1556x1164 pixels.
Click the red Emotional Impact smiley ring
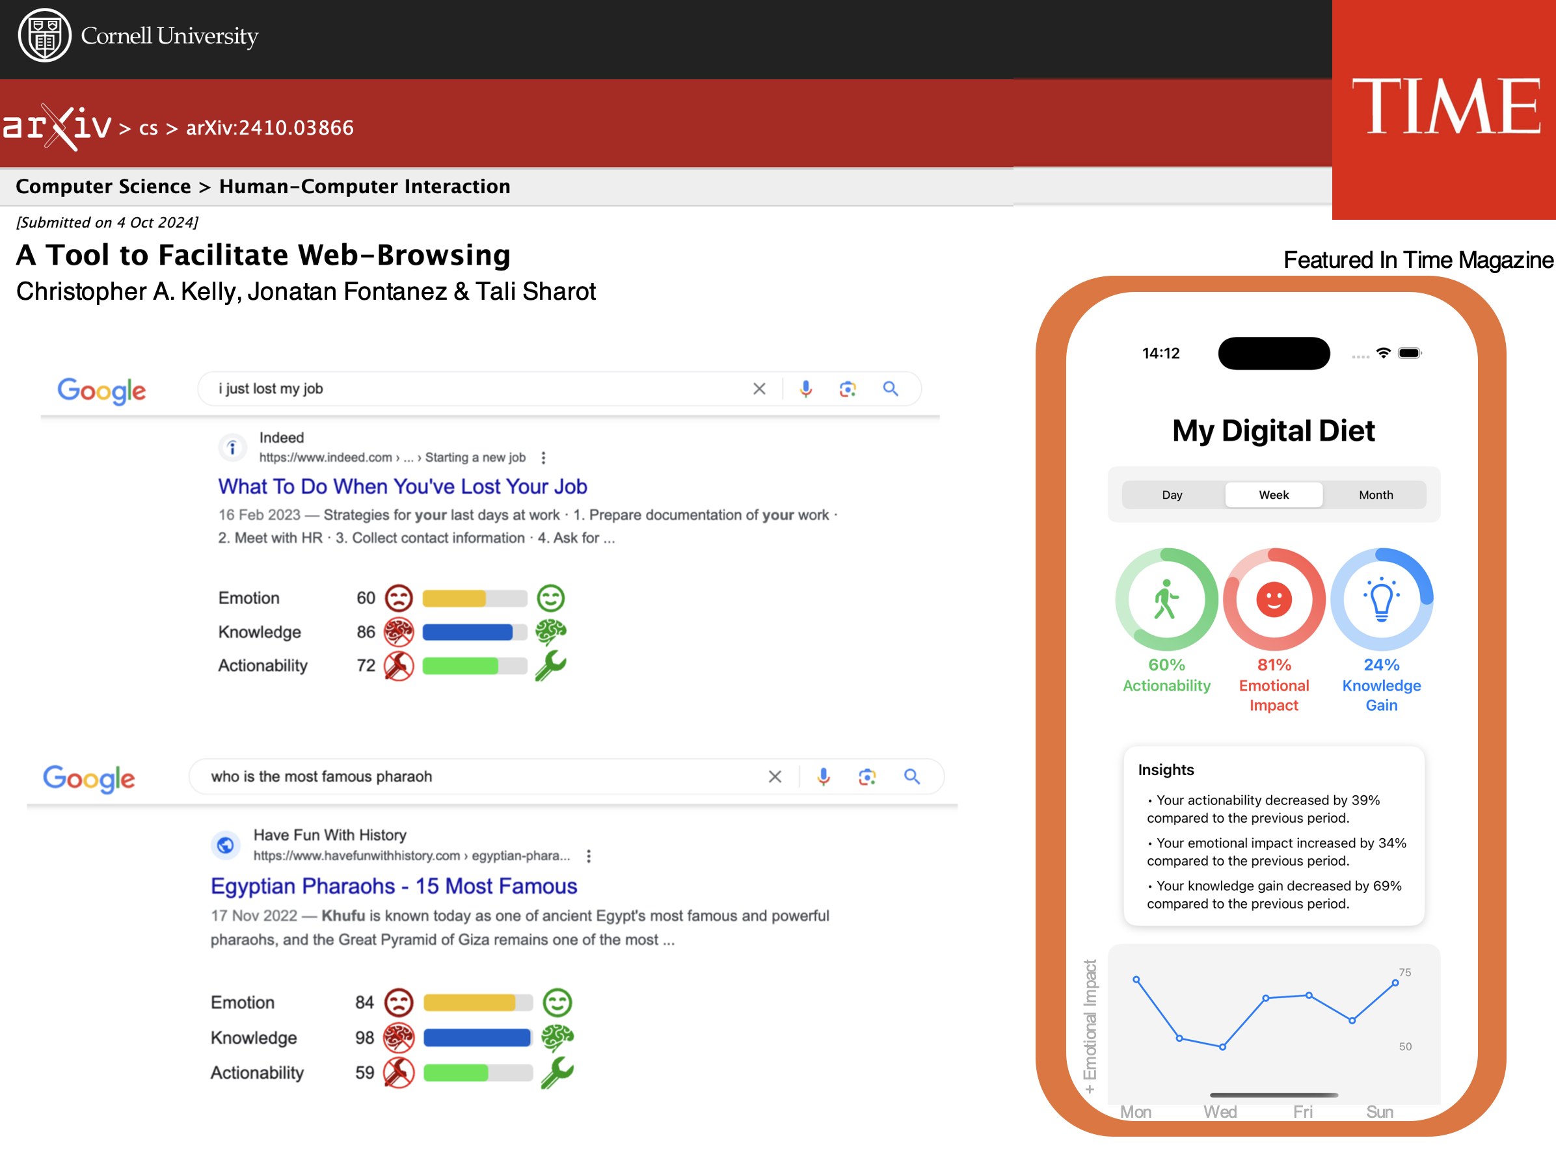point(1274,599)
